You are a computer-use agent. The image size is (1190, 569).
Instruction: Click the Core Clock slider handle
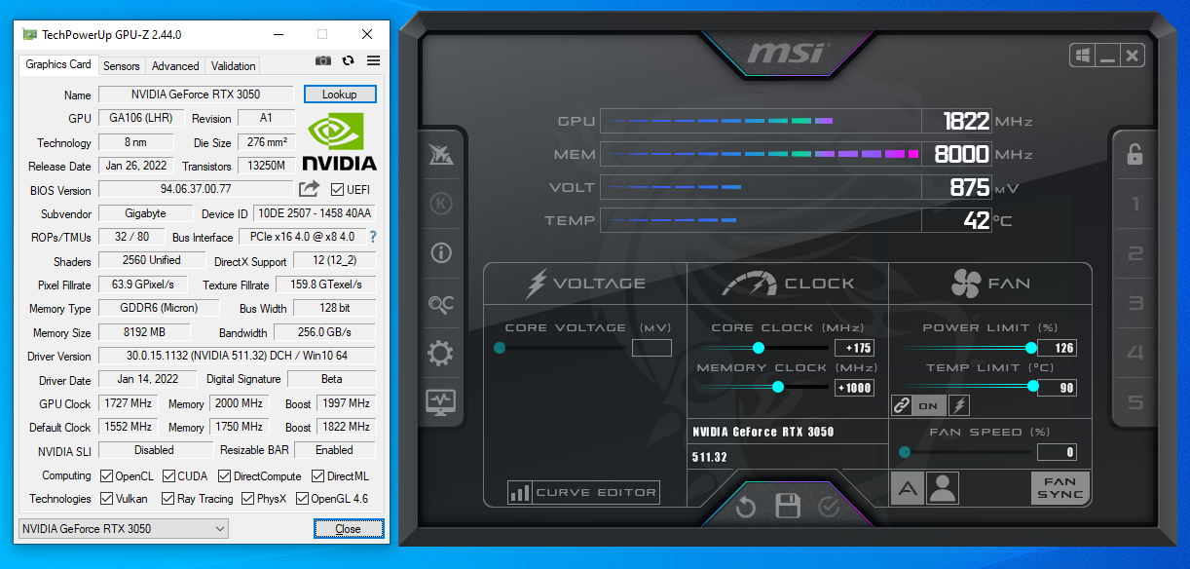(759, 348)
